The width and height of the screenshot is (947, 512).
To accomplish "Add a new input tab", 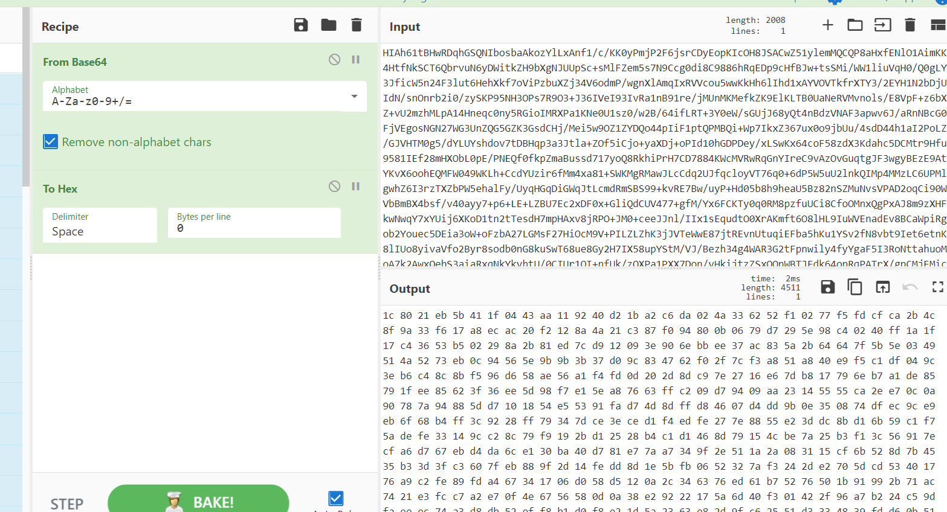I will [x=828, y=25].
